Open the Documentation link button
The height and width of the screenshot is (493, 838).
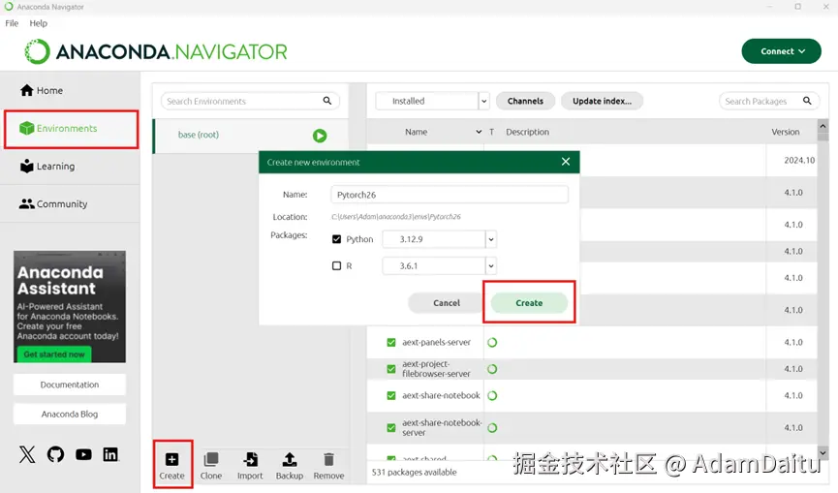click(x=70, y=385)
